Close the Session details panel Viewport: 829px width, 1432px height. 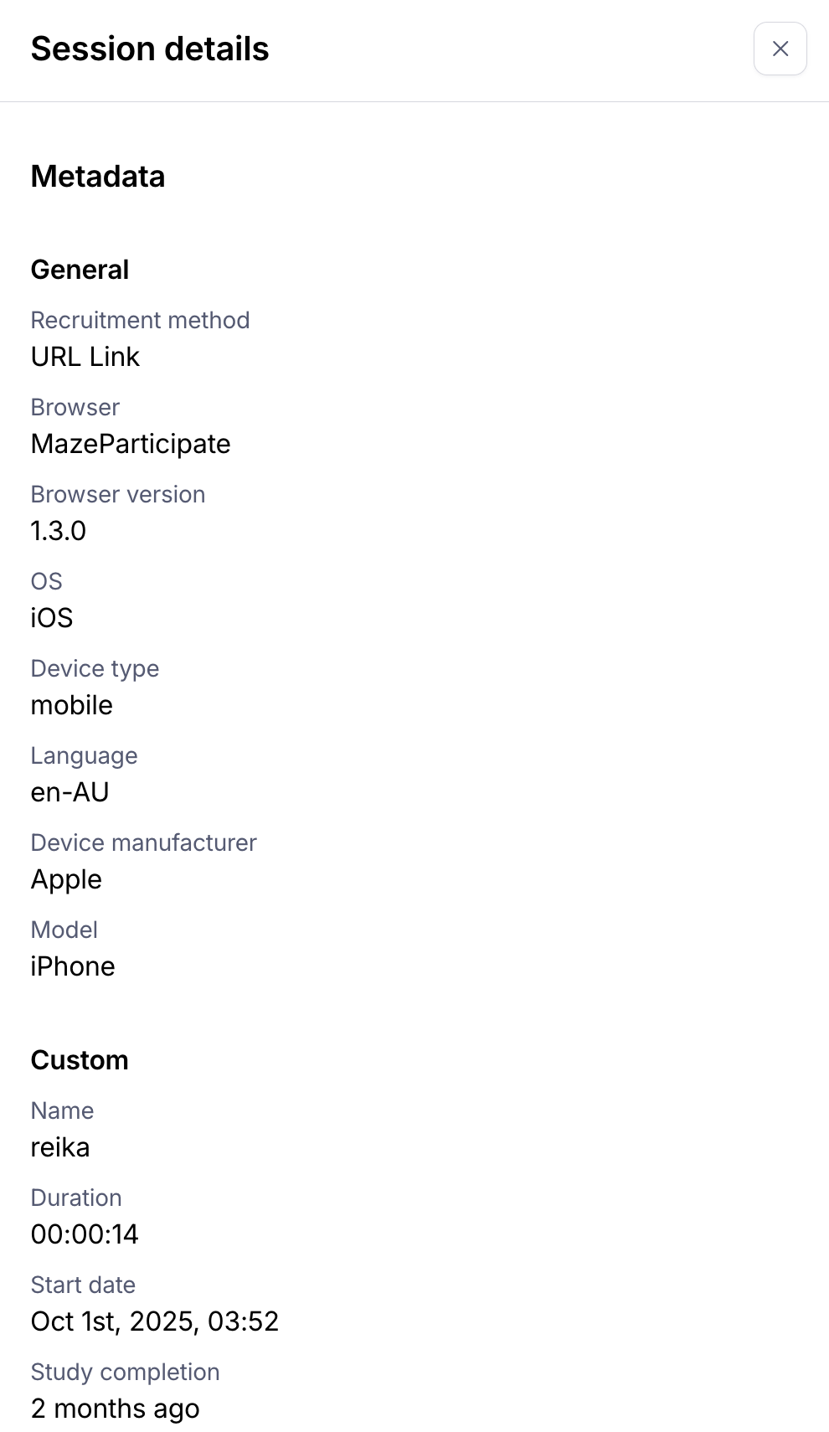780,49
